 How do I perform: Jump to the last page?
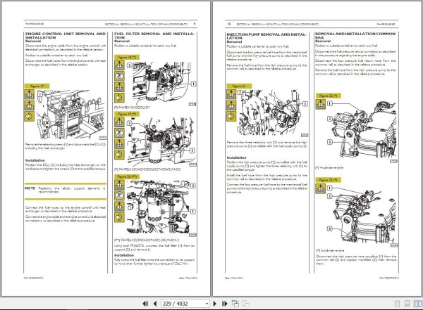pos(224,304)
